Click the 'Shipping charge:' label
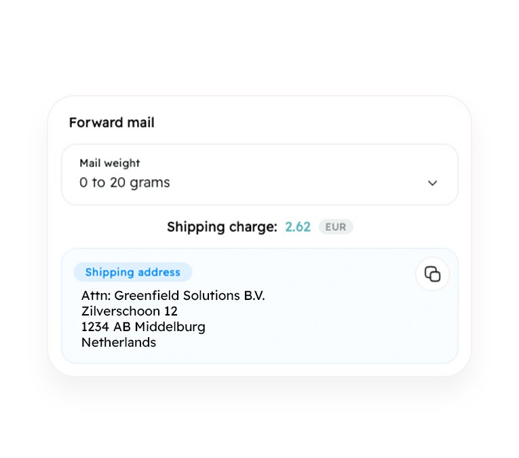Screen dimensions: 519x458 pyautogui.click(x=222, y=227)
